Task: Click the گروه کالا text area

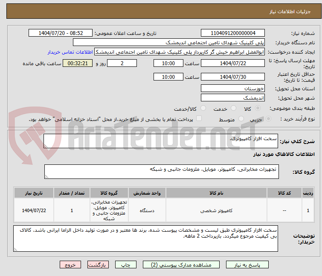Action: click(x=162, y=172)
